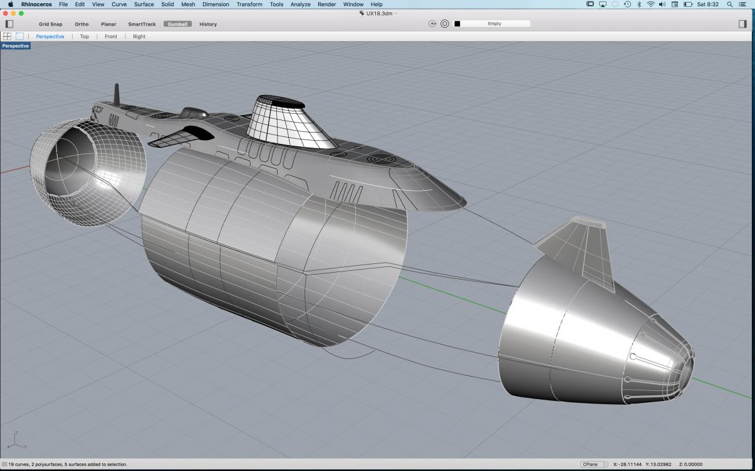Show the left sidebar panel

point(9,24)
